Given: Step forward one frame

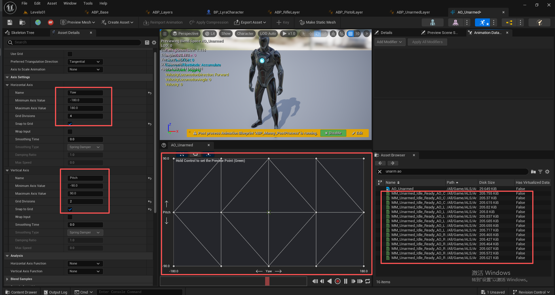Looking at the screenshot, I should [353, 281].
